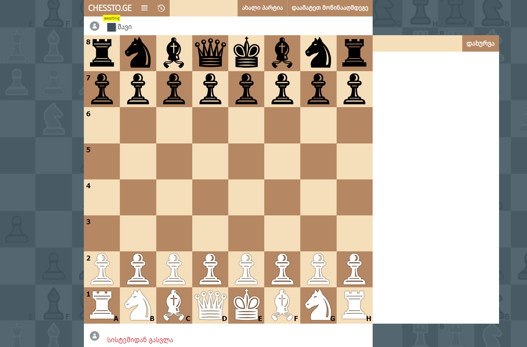Screen dimensions: 527x347
Task: Click the დახურვა close panel button
Action: pos(480,44)
